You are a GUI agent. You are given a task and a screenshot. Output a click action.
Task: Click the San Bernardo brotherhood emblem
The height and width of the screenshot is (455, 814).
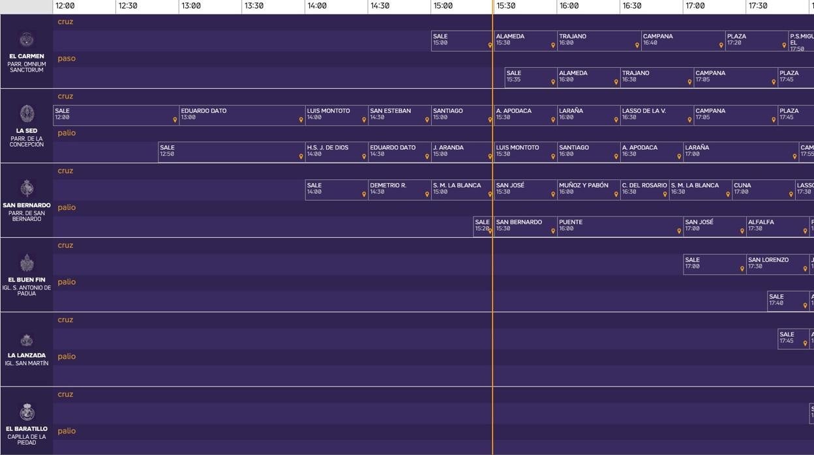[27, 188]
